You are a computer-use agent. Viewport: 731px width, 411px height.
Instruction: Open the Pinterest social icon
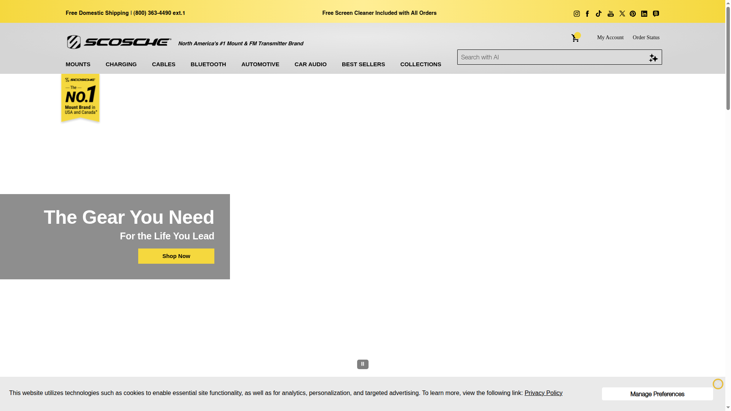[x=633, y=14]
